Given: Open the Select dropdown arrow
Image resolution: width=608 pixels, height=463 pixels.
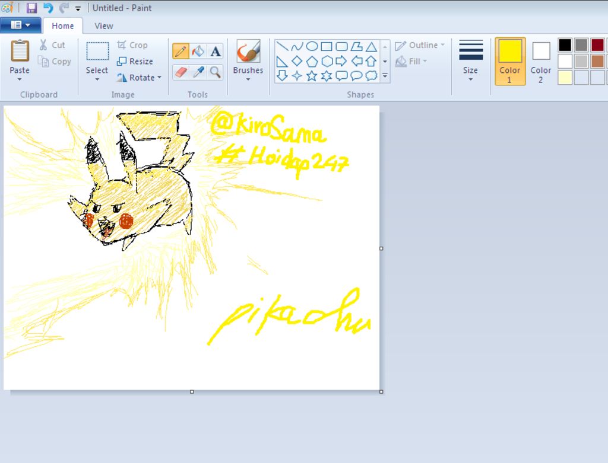Looking at the screenshot, I should click(x=97, y=79).
